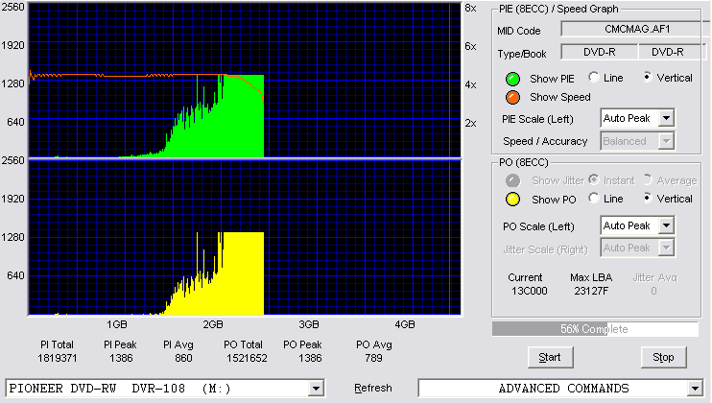
Task: Expand the PIONEER DVD-RW drive selector
Action: tap(316, 389)
